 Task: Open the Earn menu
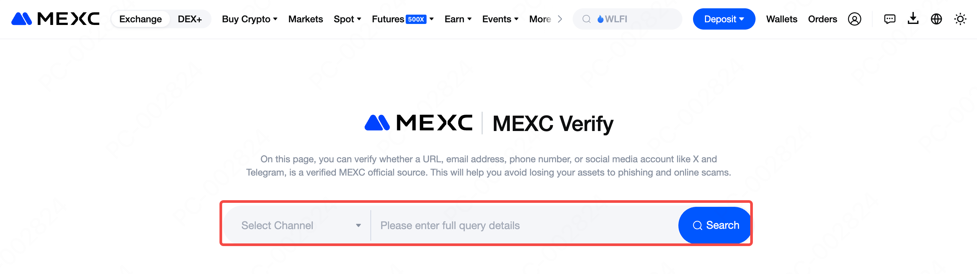(x=458, y=19)
